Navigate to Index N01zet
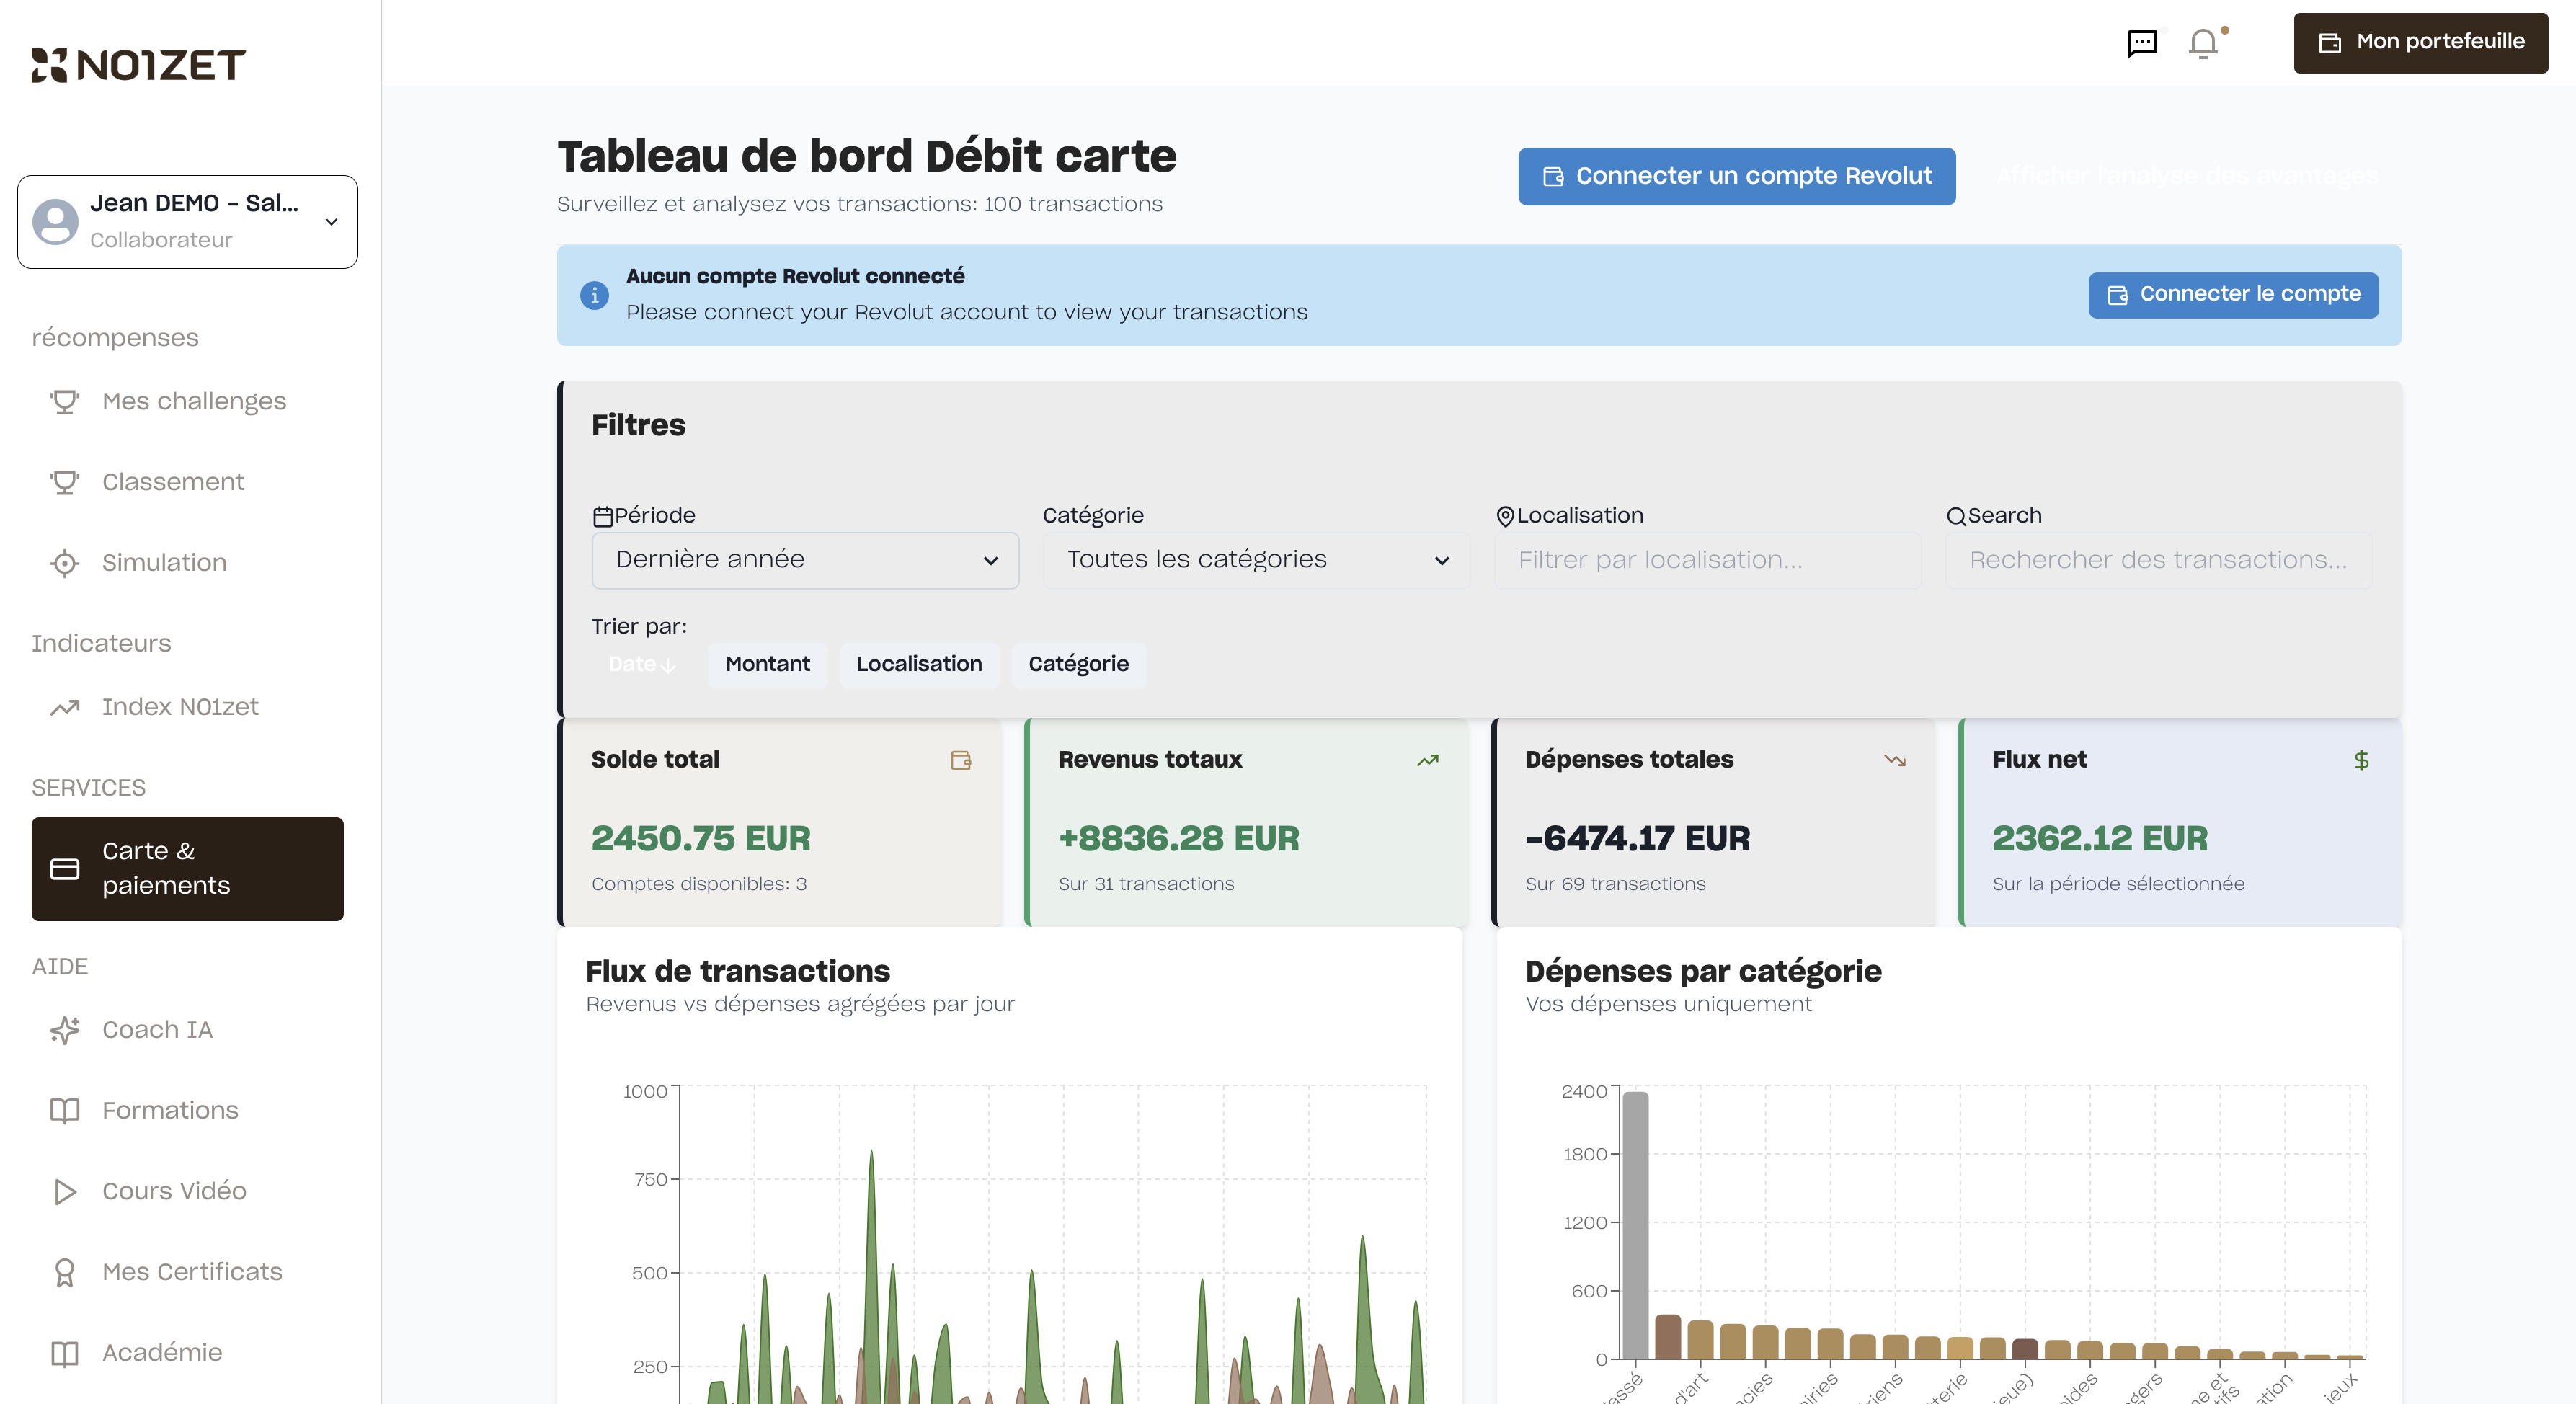This screenshot has width=2576, height=1404. [188, 708]
